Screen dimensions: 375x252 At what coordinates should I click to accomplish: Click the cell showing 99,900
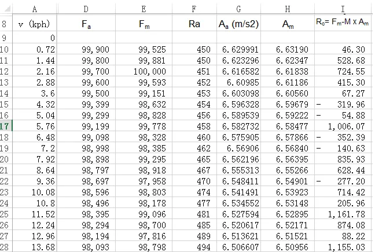point(86,49)
